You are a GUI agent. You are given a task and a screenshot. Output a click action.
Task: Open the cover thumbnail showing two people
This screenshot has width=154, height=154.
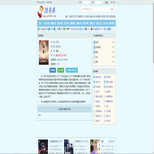point(69,147)
